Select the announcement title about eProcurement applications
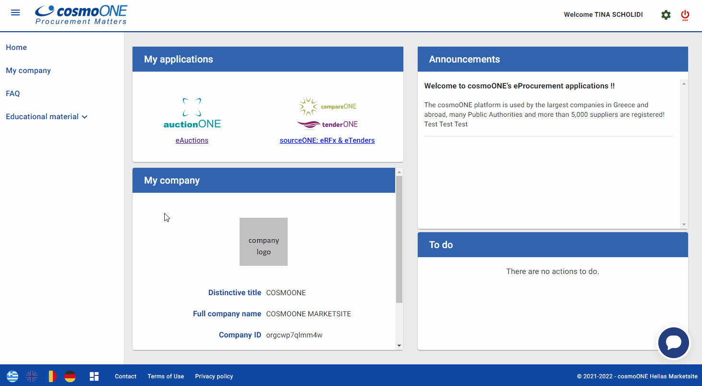This screenshot has height=386, width=702. (520, 86)
